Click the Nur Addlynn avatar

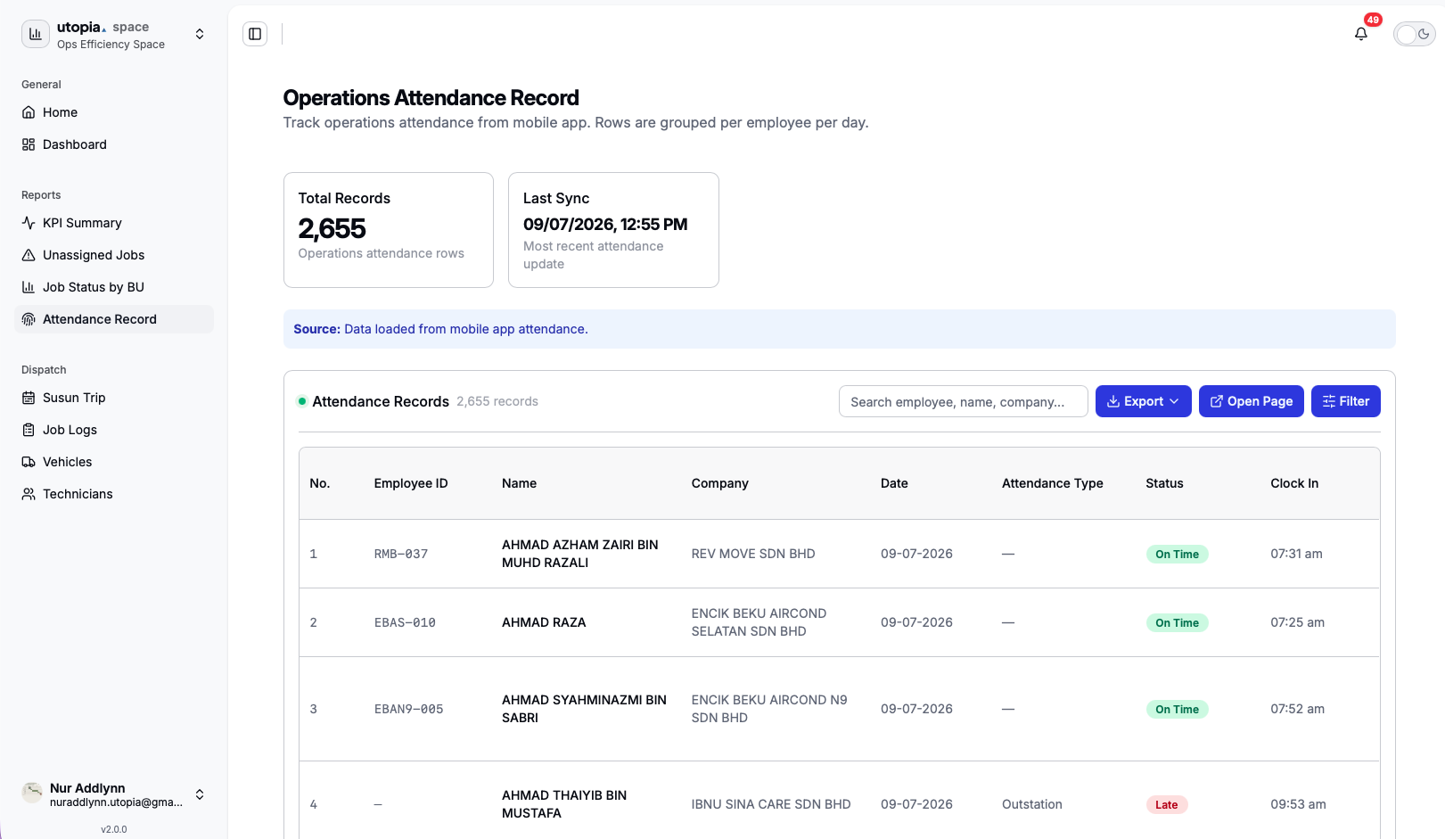32,794
